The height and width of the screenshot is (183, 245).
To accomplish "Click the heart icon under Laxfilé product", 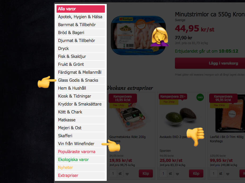I will coord(228,174).
